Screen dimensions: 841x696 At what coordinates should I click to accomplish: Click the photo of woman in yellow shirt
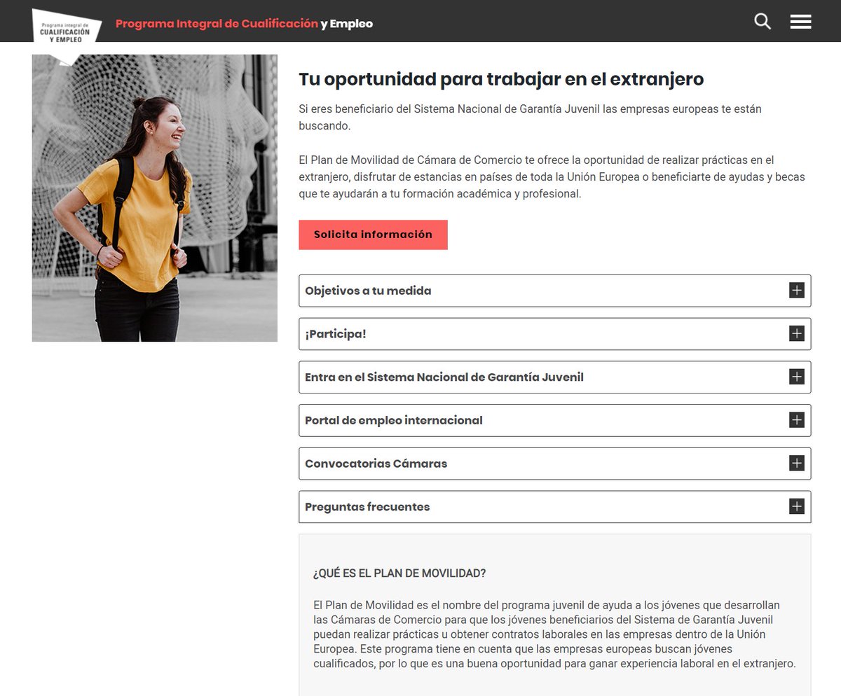[154, 198]
